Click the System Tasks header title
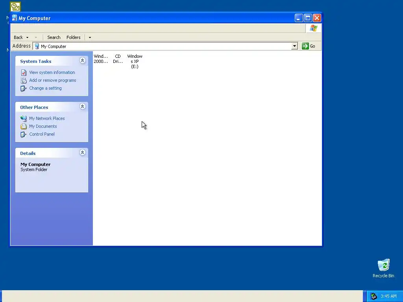 36,61
